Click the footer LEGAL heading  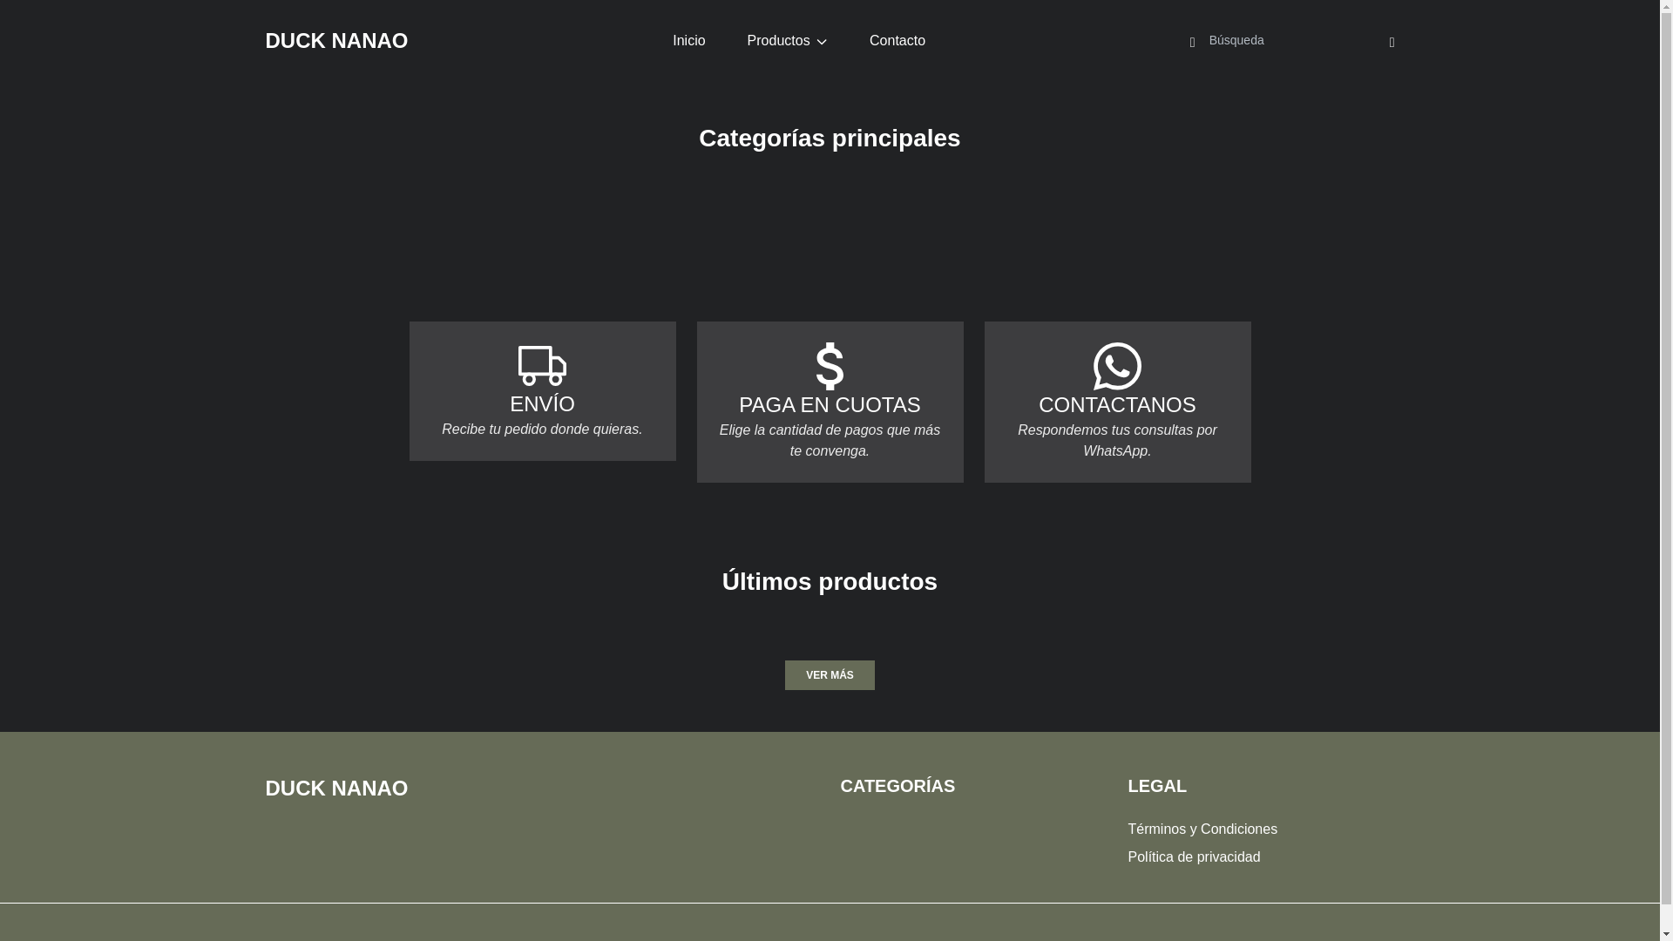pyautogui.click(x=1157, y=786)
